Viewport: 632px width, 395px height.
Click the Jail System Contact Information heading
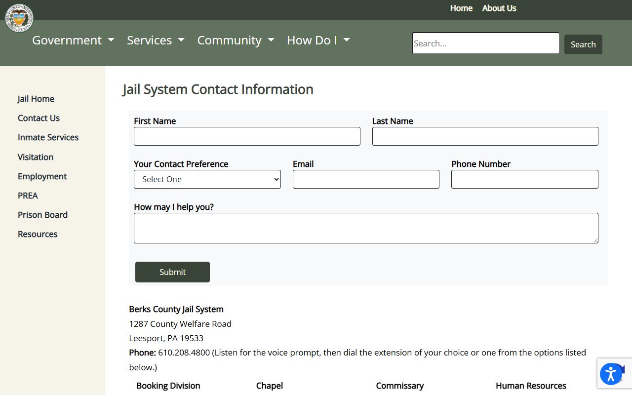[218, 89]
